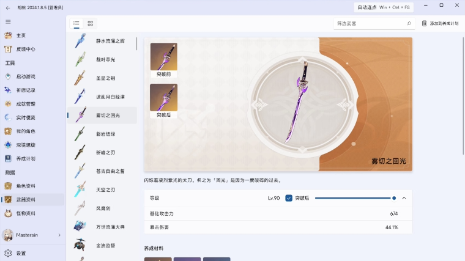Go back using the back arrow
Image resolution: width=465 pixels, height=261 pixels.
pos(8,8)
